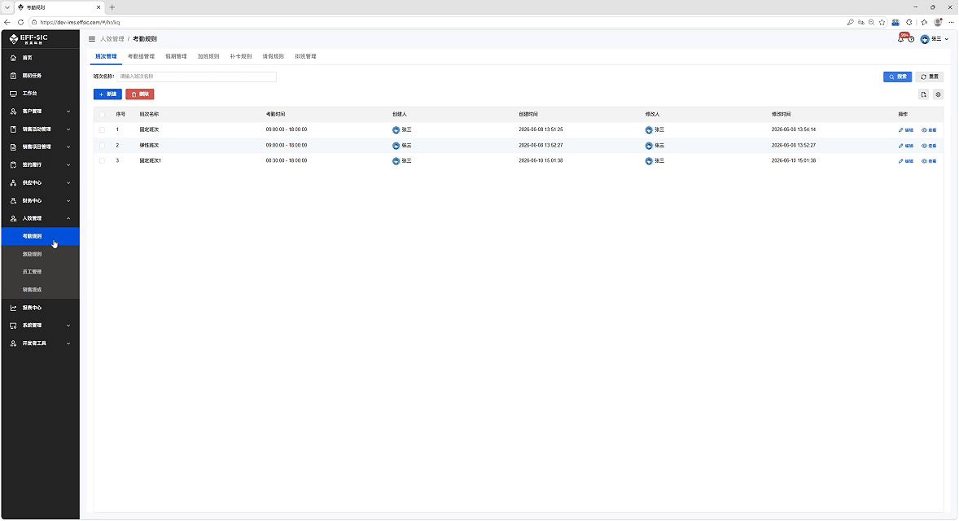Go to 首页 via the home icon
959x521 pixels.
coord(14,58)
